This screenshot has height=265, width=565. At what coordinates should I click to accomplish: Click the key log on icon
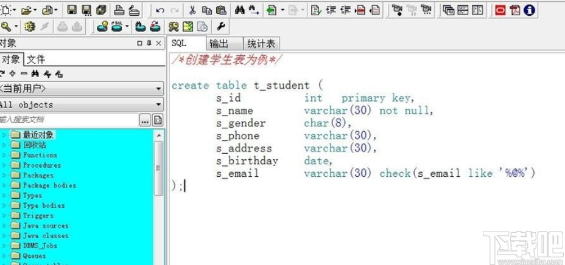coord(5,27)
